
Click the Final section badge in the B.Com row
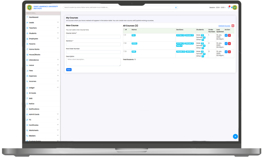coord(179,46)
